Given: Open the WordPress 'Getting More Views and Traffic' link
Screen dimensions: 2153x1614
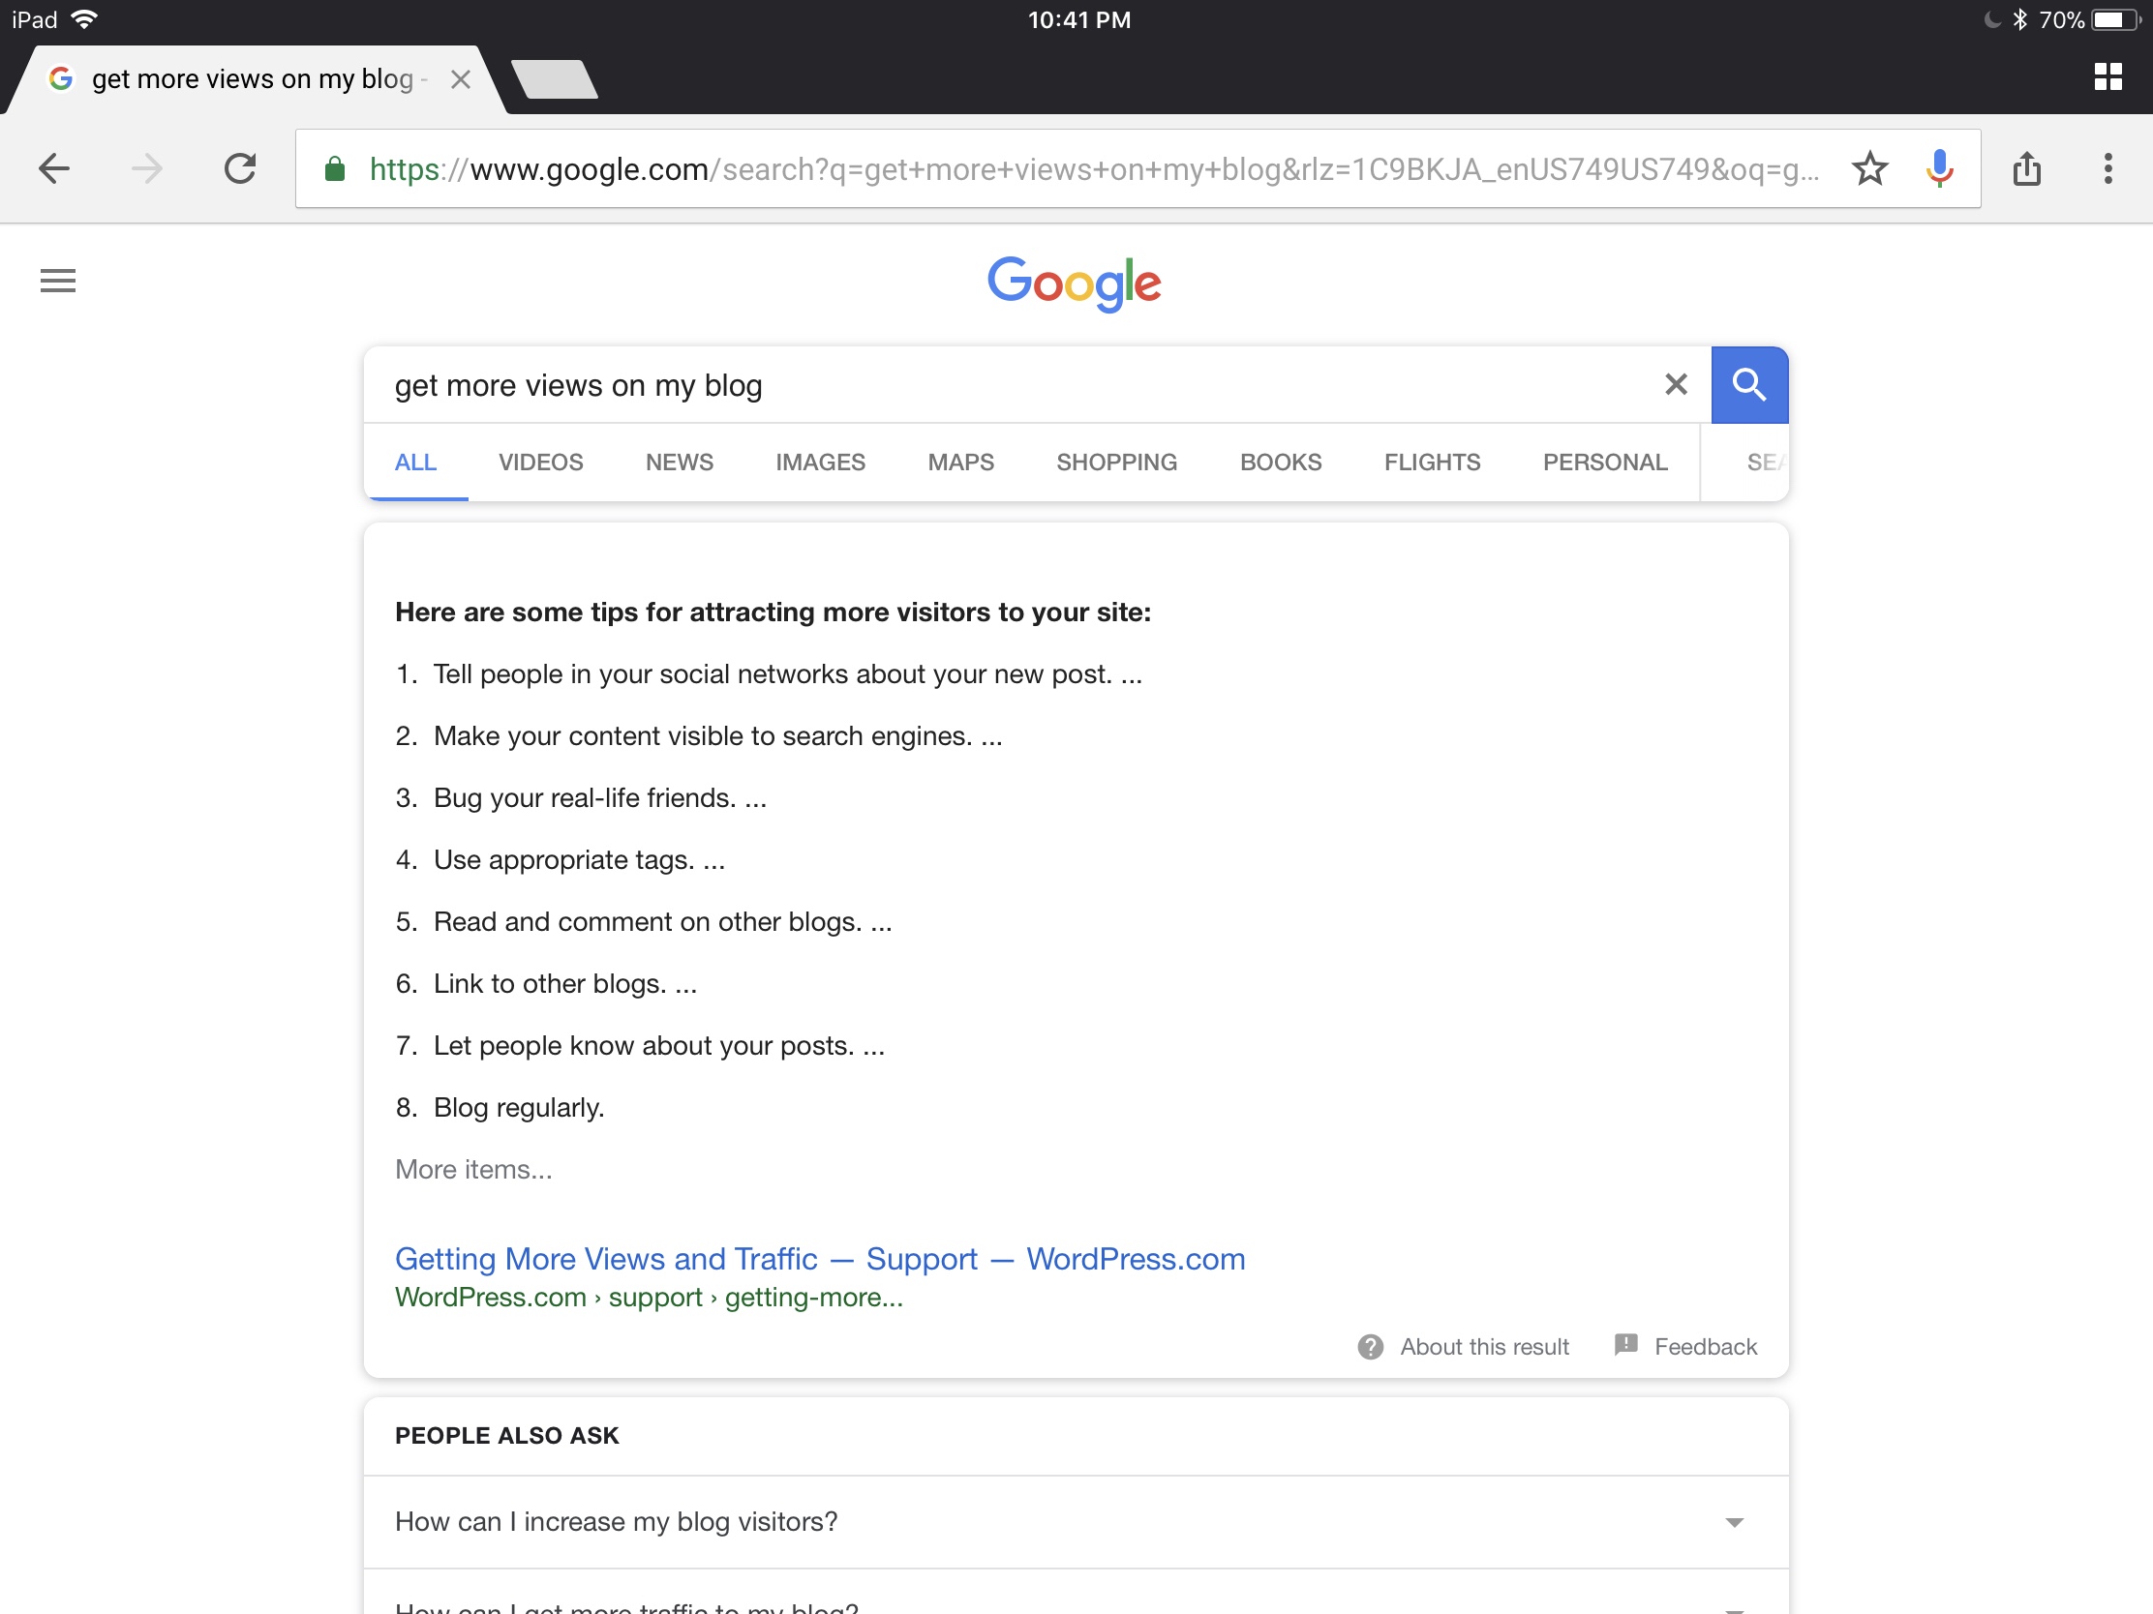Looking at the screenshot, I should coord(820,1259).
